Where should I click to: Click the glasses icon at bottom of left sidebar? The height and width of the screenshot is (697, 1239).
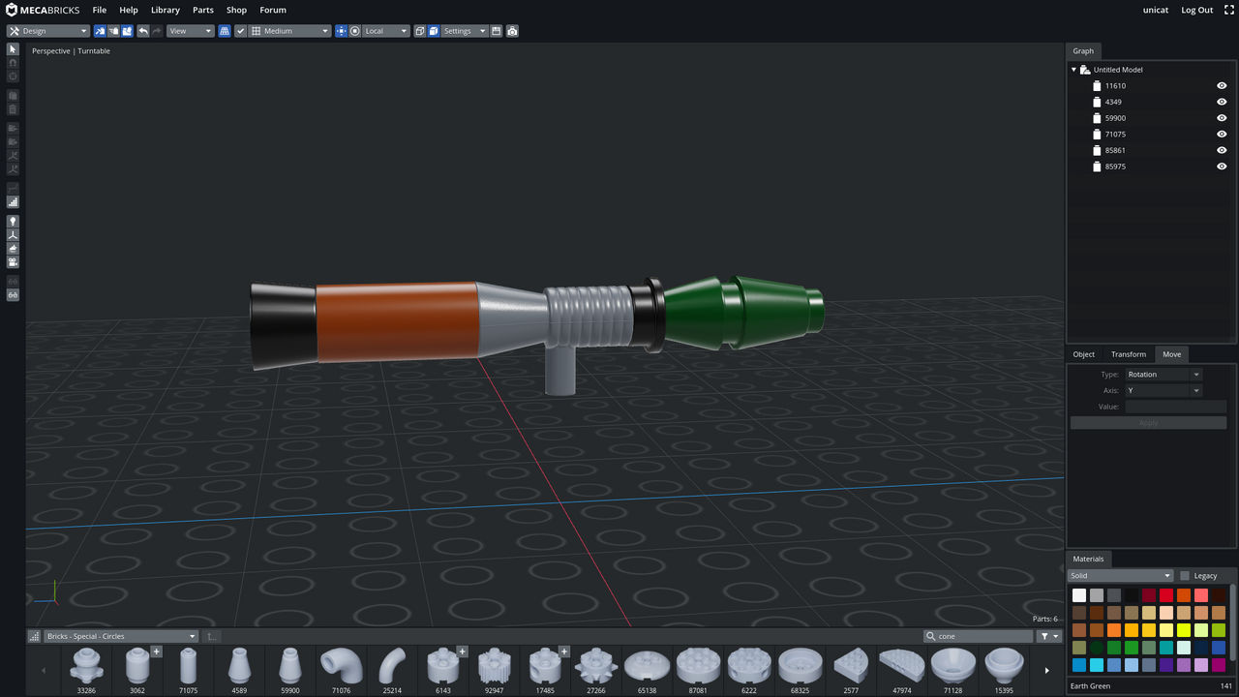click(13, 295)
